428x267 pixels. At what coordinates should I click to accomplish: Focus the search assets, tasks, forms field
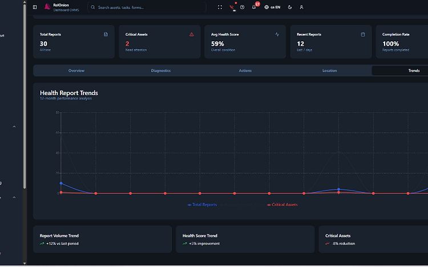point(147,7)
